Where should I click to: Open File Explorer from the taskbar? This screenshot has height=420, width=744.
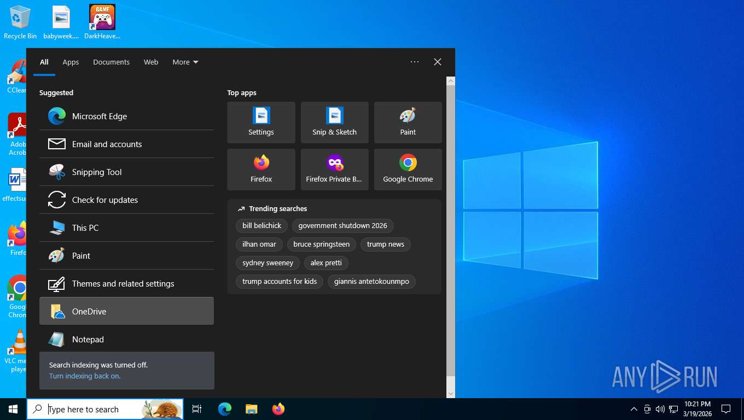coord(251,409)
